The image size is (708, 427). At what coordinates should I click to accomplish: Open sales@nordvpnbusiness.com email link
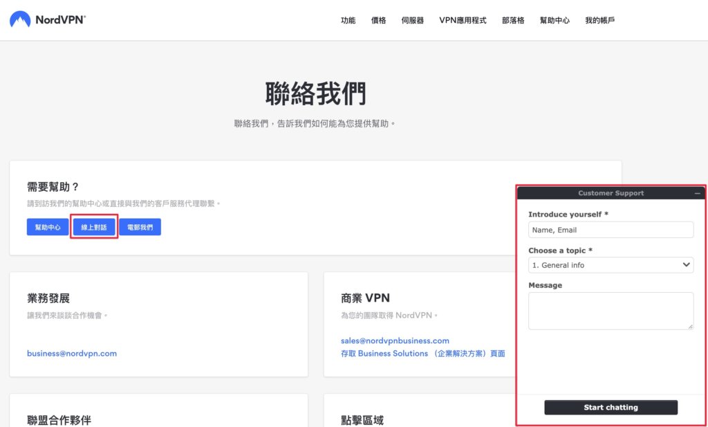click(395, 340)
